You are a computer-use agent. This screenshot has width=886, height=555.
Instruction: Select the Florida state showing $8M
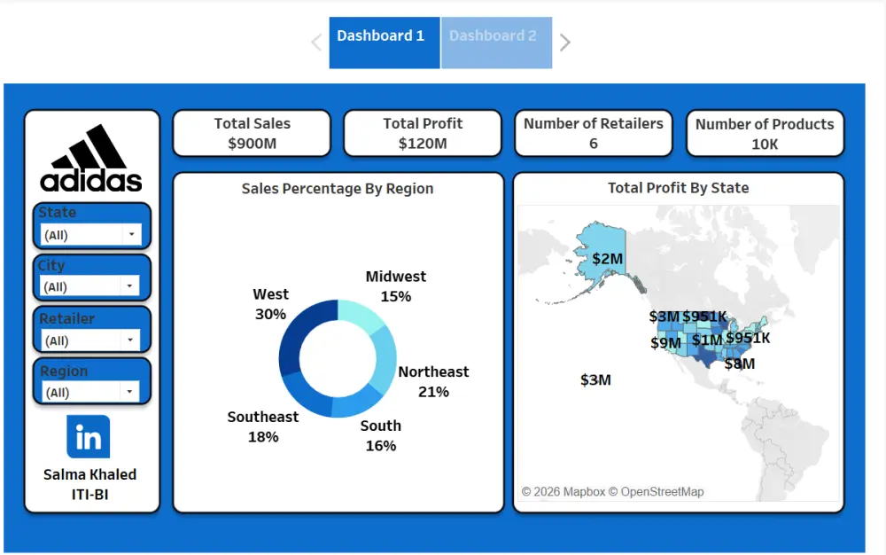[x=741, y=363]
